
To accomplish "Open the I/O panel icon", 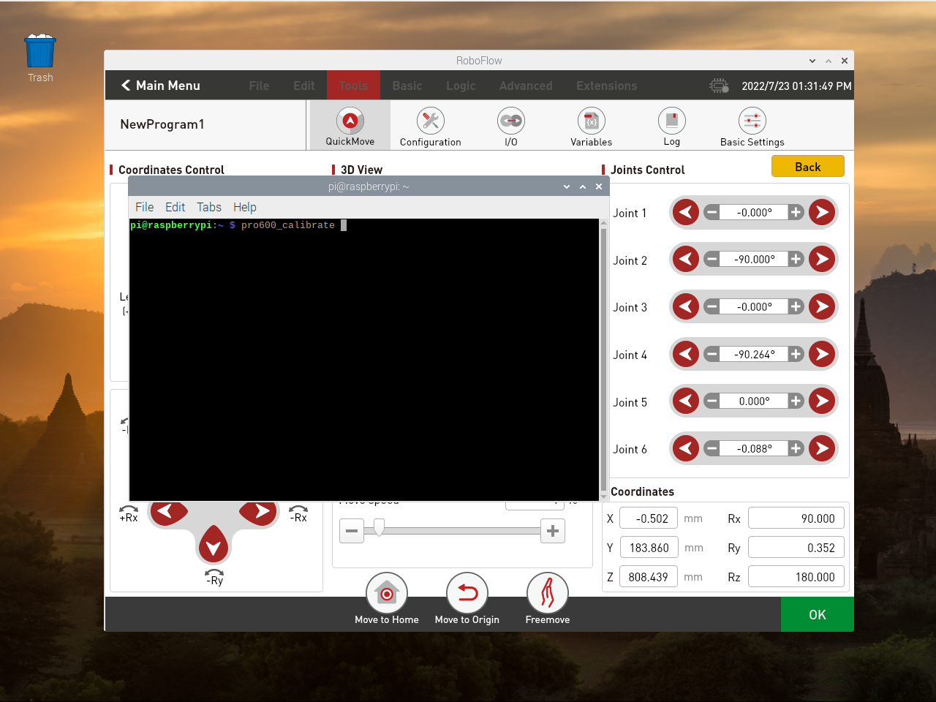I will tap(510, 121).
